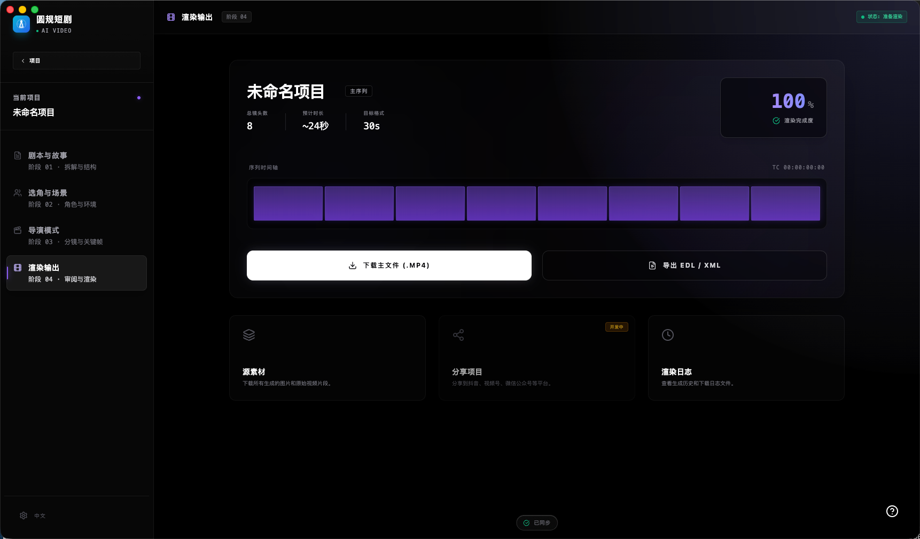Open the settings gear at bottom left
The image size is (920, 539).
[24, 515]
